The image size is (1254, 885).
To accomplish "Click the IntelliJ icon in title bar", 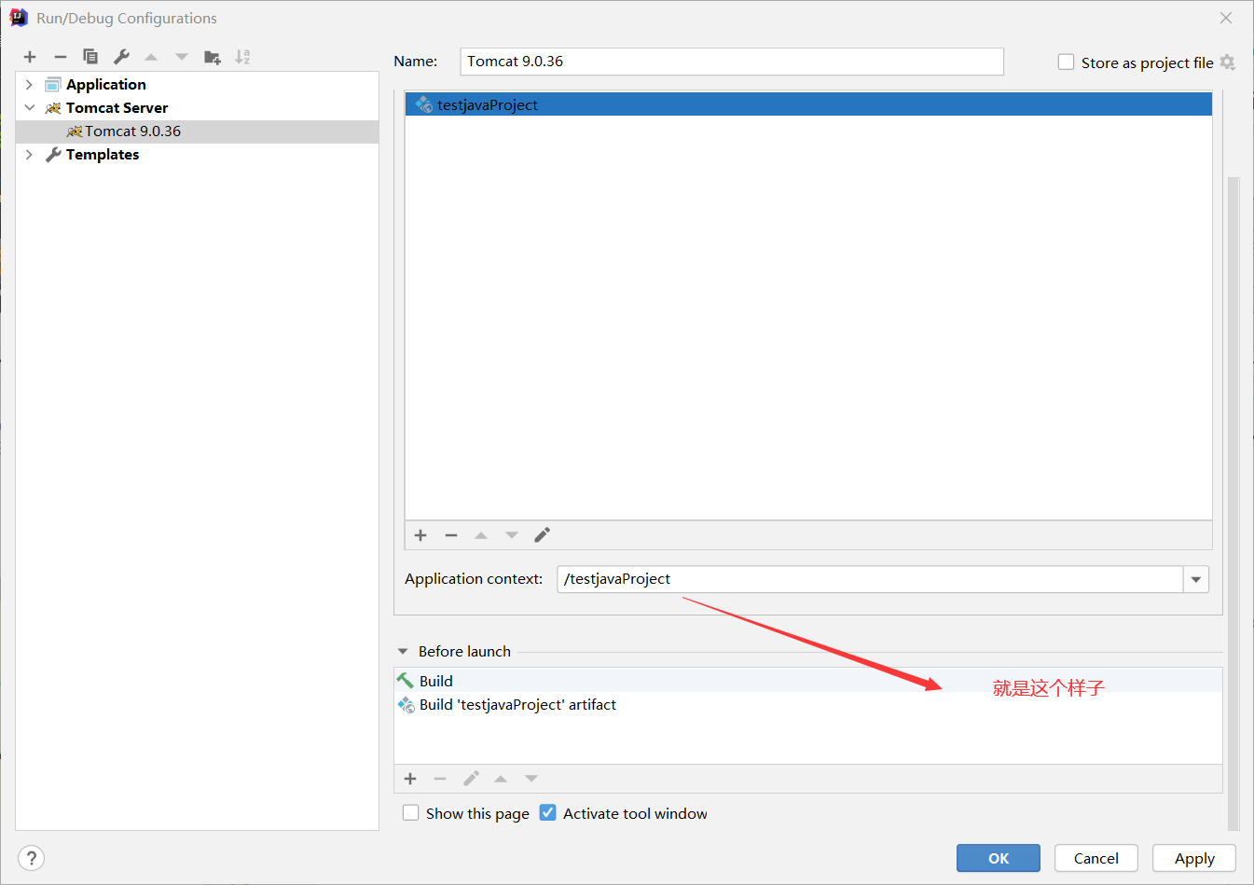I will pos(19,18).
